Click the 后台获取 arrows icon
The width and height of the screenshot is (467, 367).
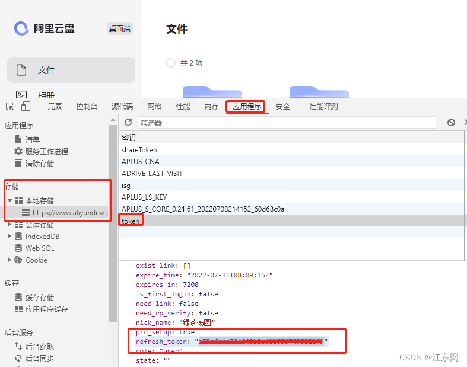[x=18, y=346]
